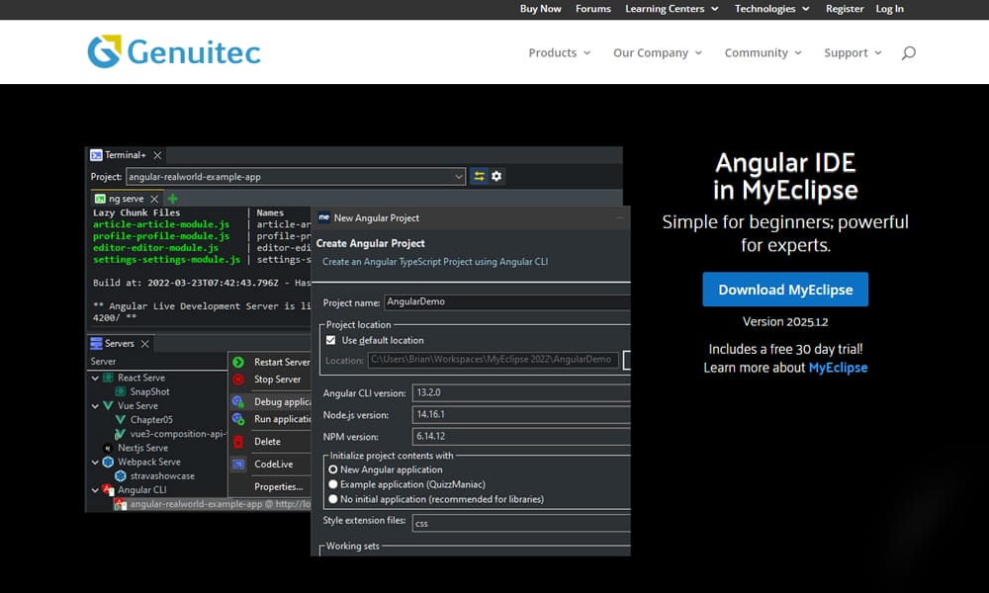Open the Technologies menu
Viewport: 989px width, 593px height.
764,9
